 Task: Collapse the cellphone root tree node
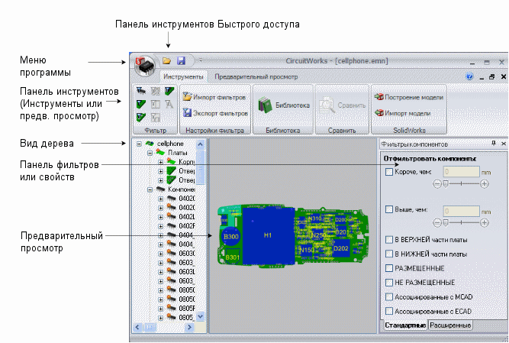(x=139, y=144)
